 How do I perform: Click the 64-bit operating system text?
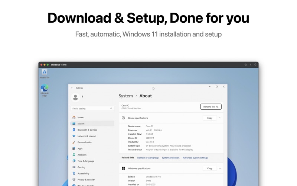[x=169, y=146]
